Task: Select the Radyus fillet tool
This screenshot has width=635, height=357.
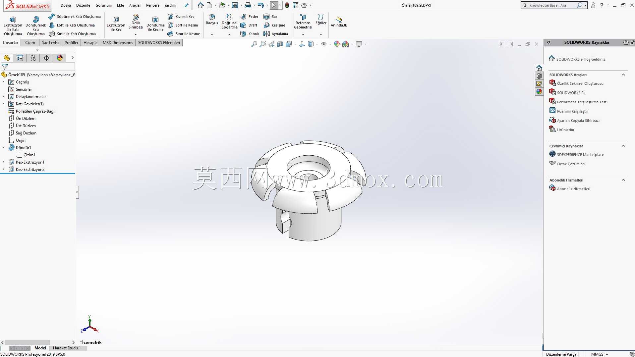Action: (x=212, y=20)
